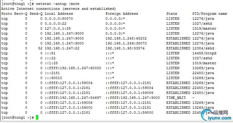This screenshot has height=123, width=233.
Task: Click local address :::2181
Action: 52,73
